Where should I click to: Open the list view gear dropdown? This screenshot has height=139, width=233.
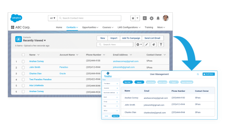pyautogui.click(x=139, y=44)
